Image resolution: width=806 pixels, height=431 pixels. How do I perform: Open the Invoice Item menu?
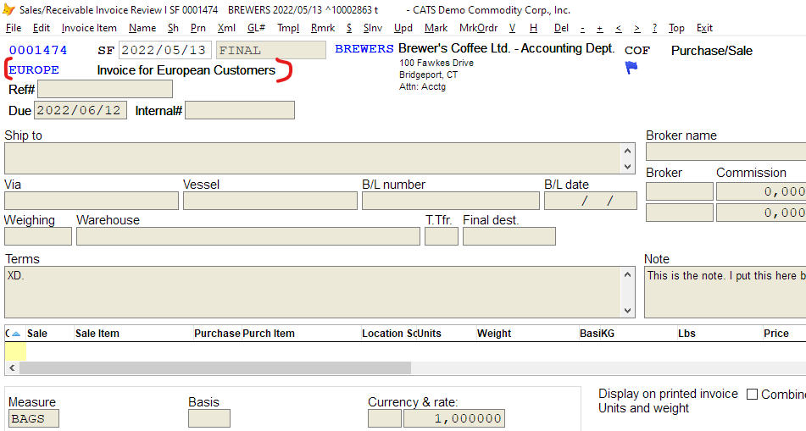coord(89,28)
